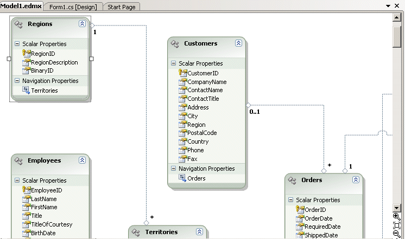Click the Regions entity type icon
Screen dimensions: 405x239
(x=18, y=24)
